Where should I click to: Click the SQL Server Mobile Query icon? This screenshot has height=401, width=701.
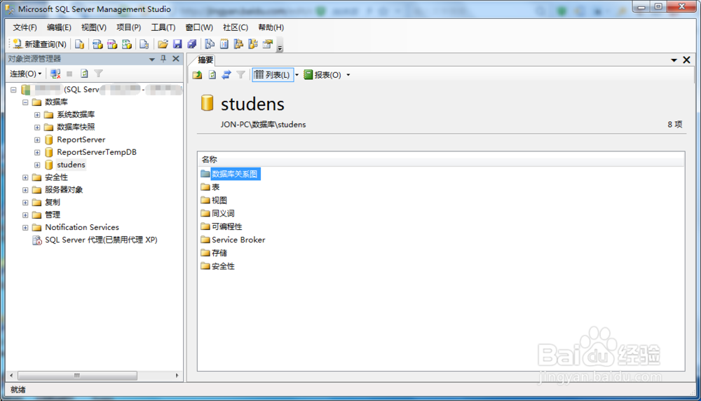(x=144, y=43)
